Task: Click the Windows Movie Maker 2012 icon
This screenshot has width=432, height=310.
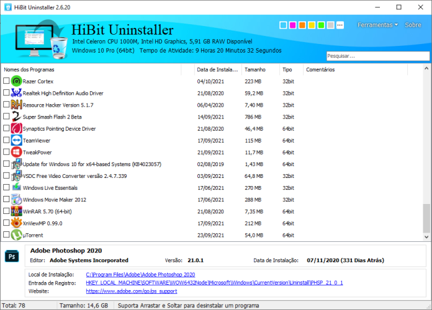Action: (17, 200)
